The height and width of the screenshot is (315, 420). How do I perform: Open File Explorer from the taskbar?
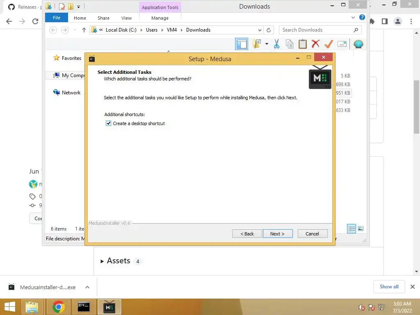32,307
